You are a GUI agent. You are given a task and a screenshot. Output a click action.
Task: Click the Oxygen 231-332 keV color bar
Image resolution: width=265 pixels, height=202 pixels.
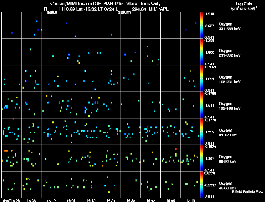point(201,52)
